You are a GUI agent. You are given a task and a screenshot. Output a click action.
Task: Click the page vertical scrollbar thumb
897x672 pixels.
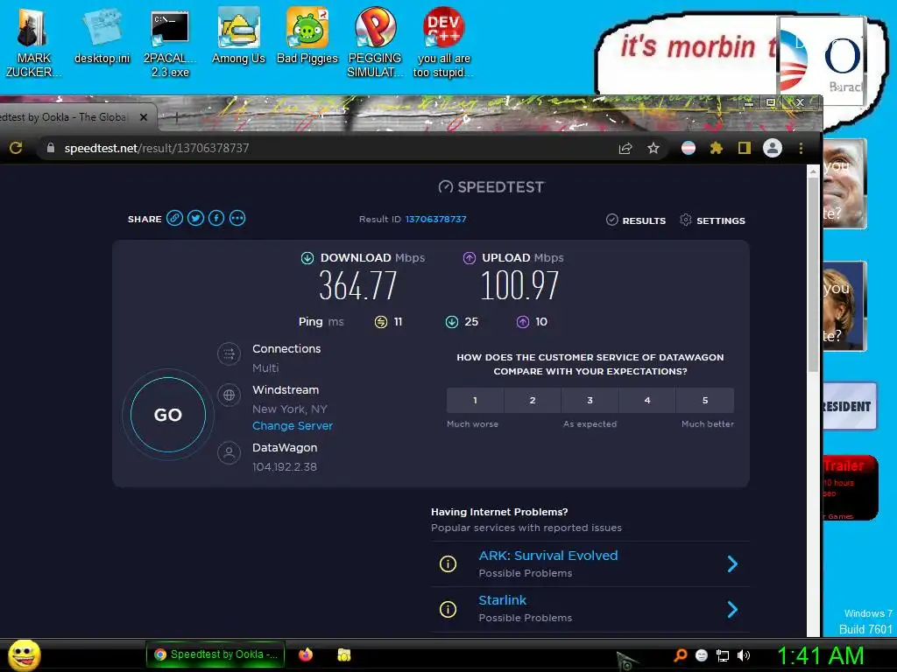pyautogui.click(x=813, y=274)
